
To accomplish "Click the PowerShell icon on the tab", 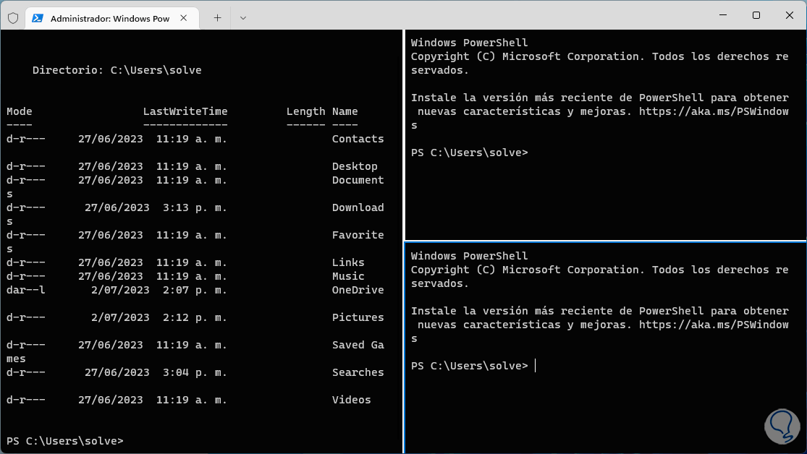I will pos(37,18).
